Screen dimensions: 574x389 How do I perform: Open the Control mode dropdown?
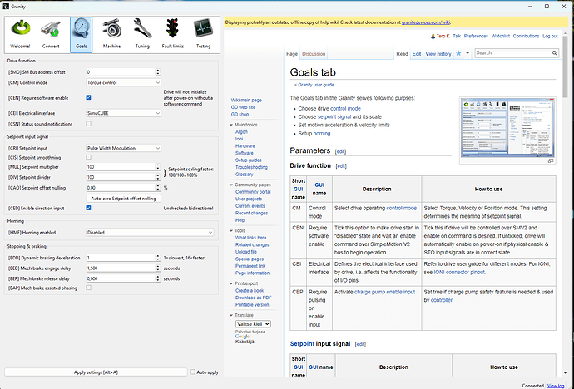point(123,82)
